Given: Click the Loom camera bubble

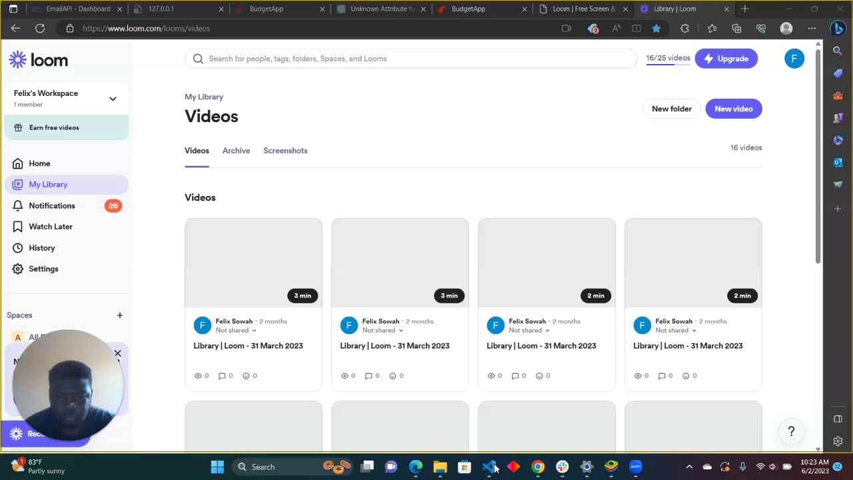Looking at the screenshot, I should [x=67, y=385].
